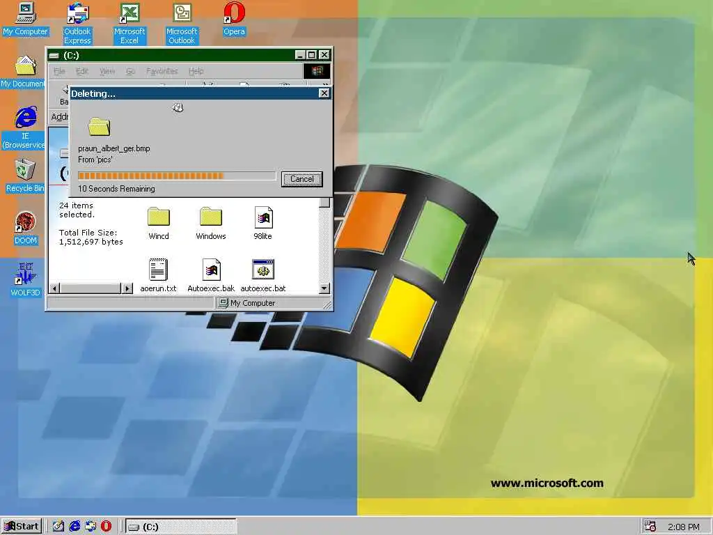The image size is (713, 535).
Task: Click '24 items selected.' text
Action: (77, 210)
